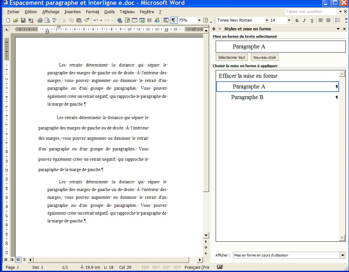Open the task pane title dropdown menu
349x272 pixels.
coord(338,29)
